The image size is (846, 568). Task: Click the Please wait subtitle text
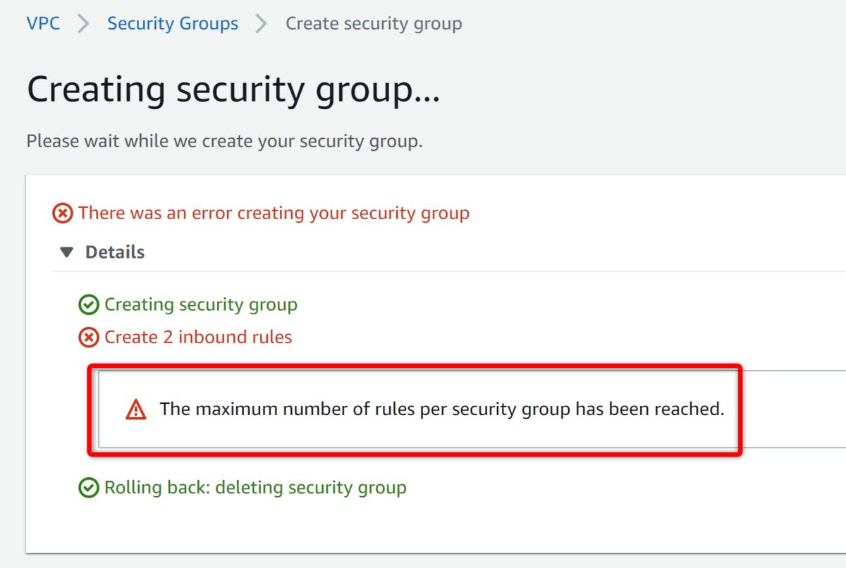click(224, 141)
